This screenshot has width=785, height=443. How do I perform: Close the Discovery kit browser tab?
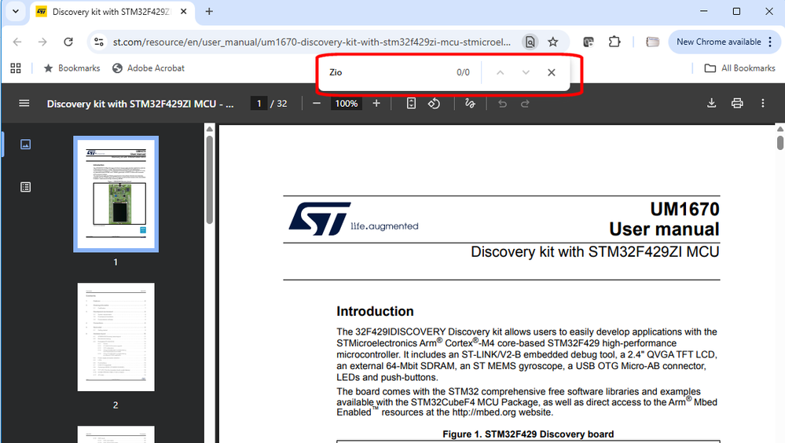point(184,12)
